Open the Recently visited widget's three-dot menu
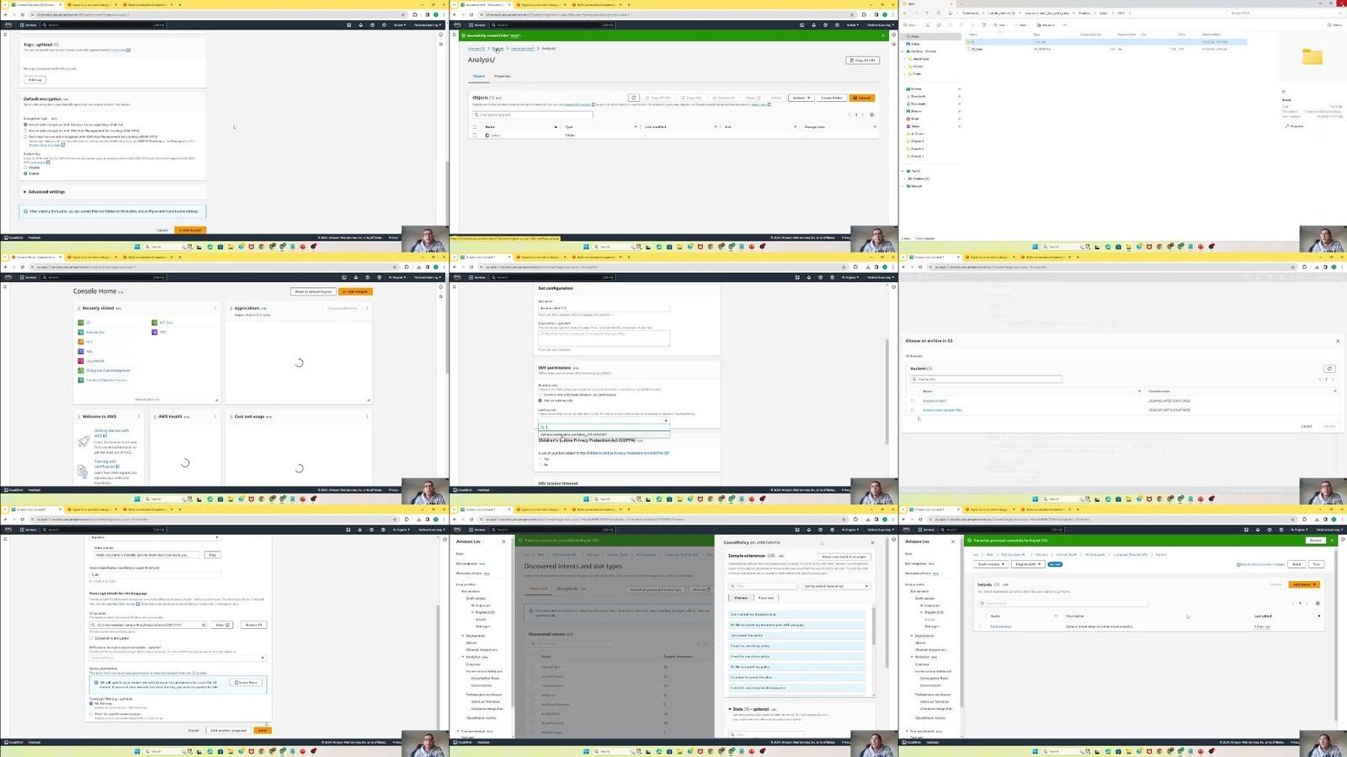This screenshot has height=757, width=1347. pyautogui.click(x=215, y=308)
